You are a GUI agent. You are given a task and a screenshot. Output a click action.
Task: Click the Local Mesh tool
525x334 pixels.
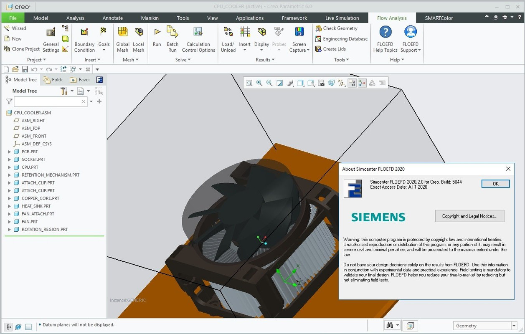pyautogui.click(x=139, y=40)
